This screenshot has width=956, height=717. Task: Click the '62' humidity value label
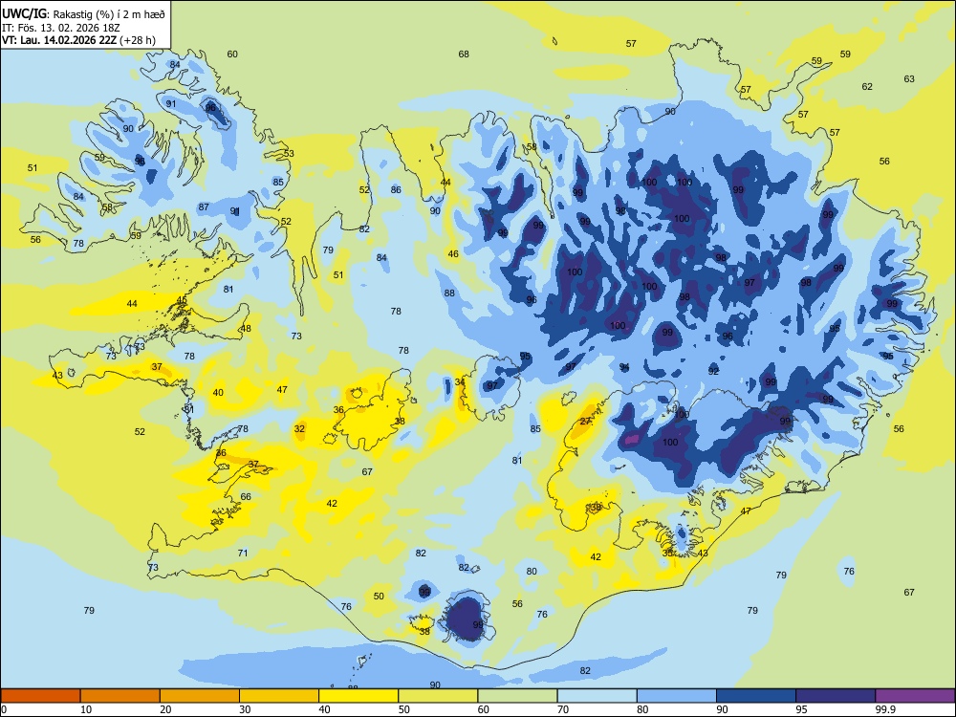[x=867, y=87]
